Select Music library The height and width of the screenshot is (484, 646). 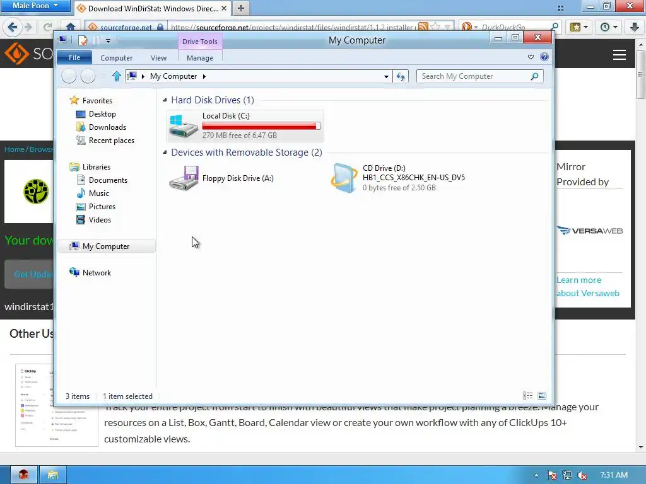coord(99,193)
